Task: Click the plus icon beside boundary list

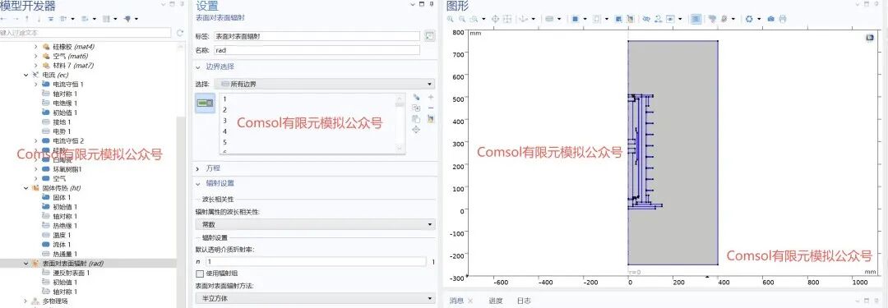Action: [x=431, y=98]
